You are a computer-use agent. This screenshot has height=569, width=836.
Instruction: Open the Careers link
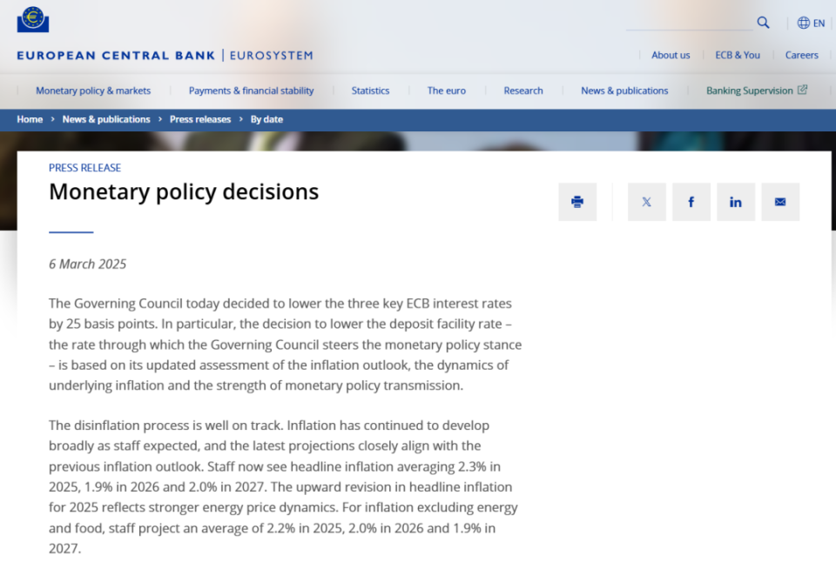coord(801,55)
